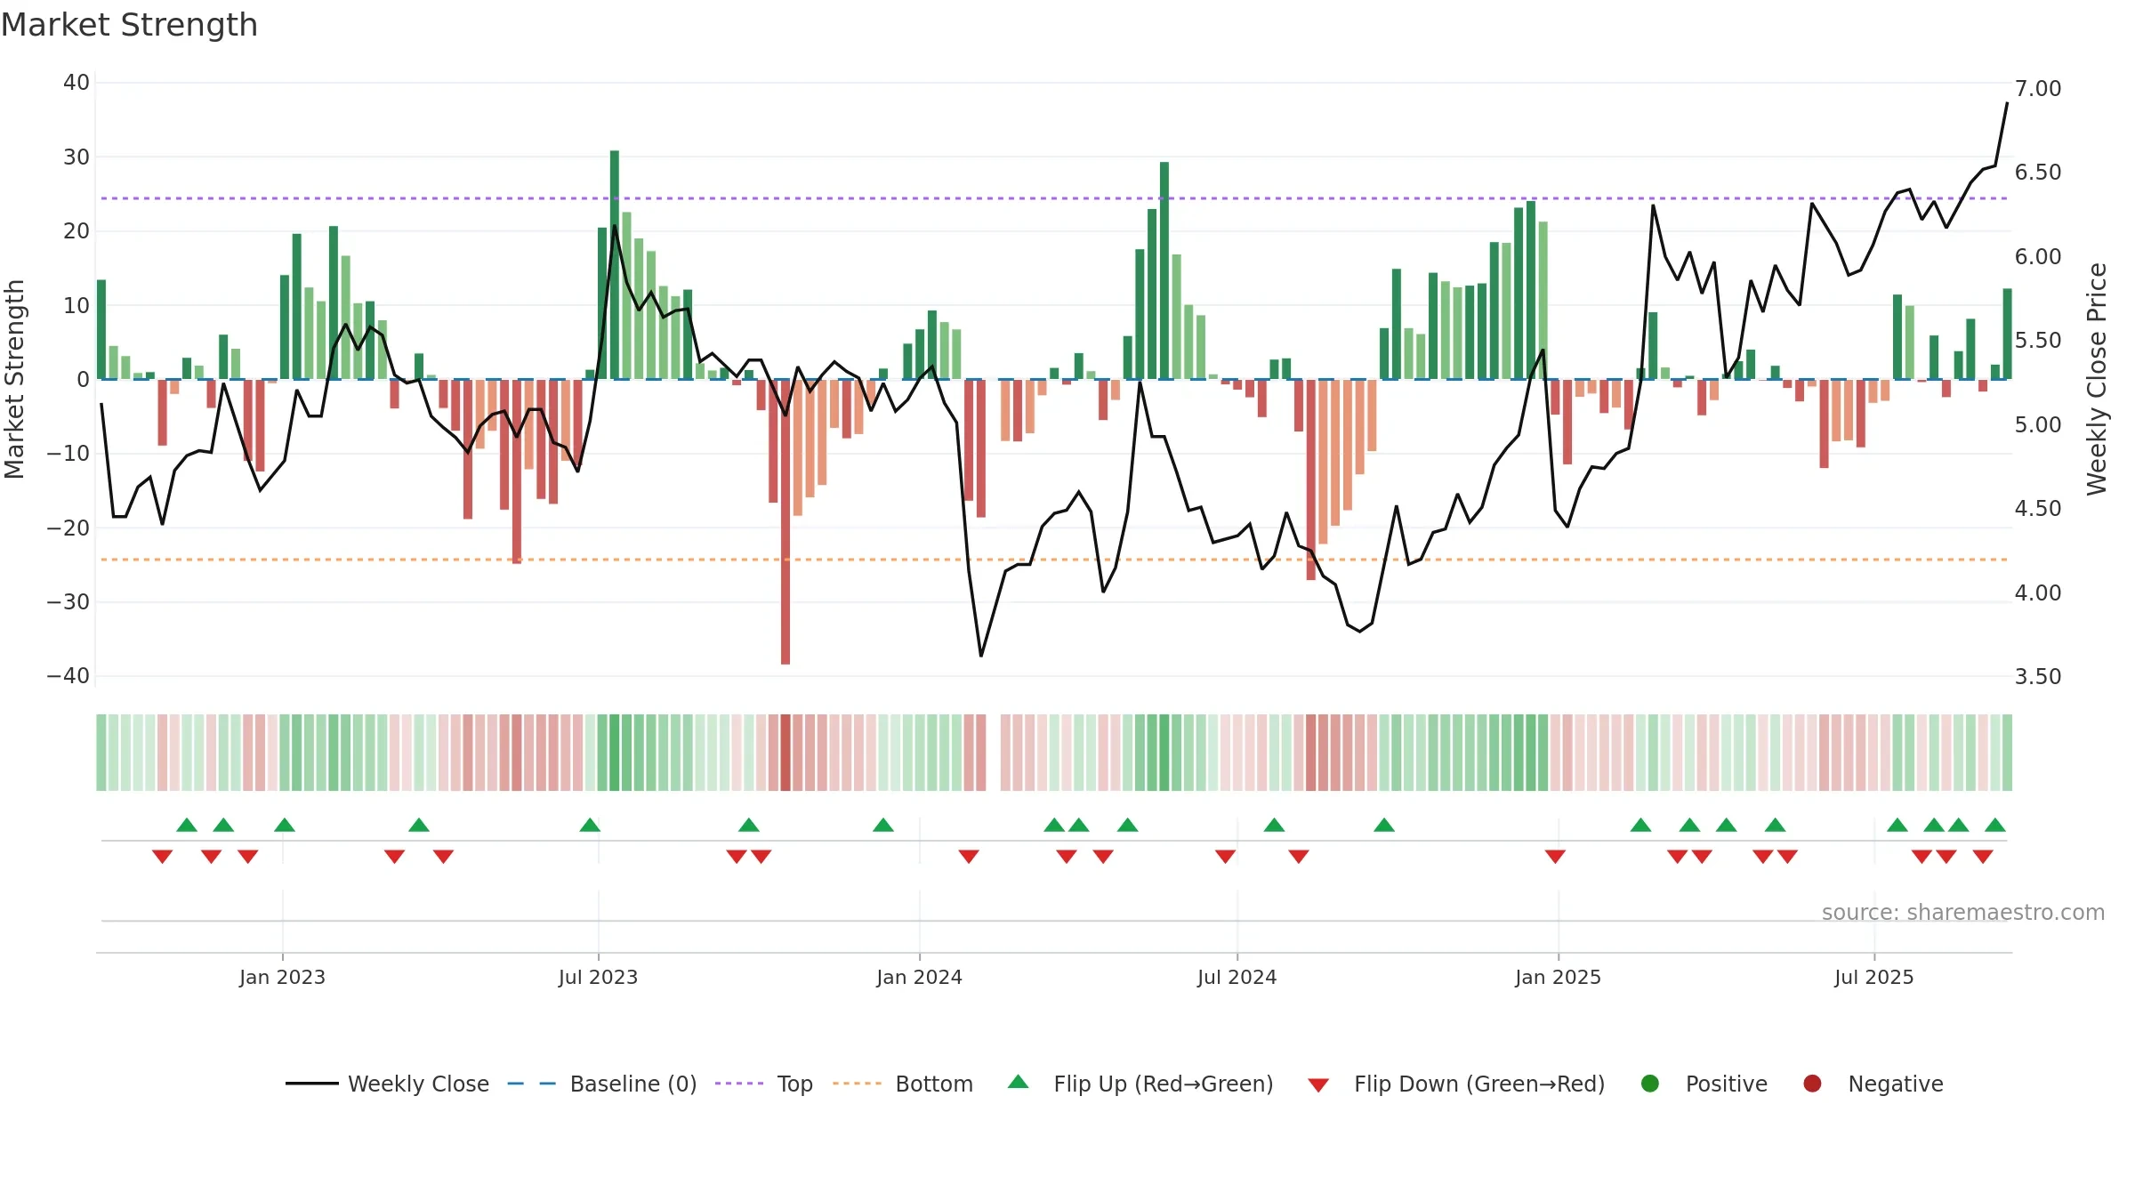Click the red Flip Down legend triangle icon

(1318, 1085)
